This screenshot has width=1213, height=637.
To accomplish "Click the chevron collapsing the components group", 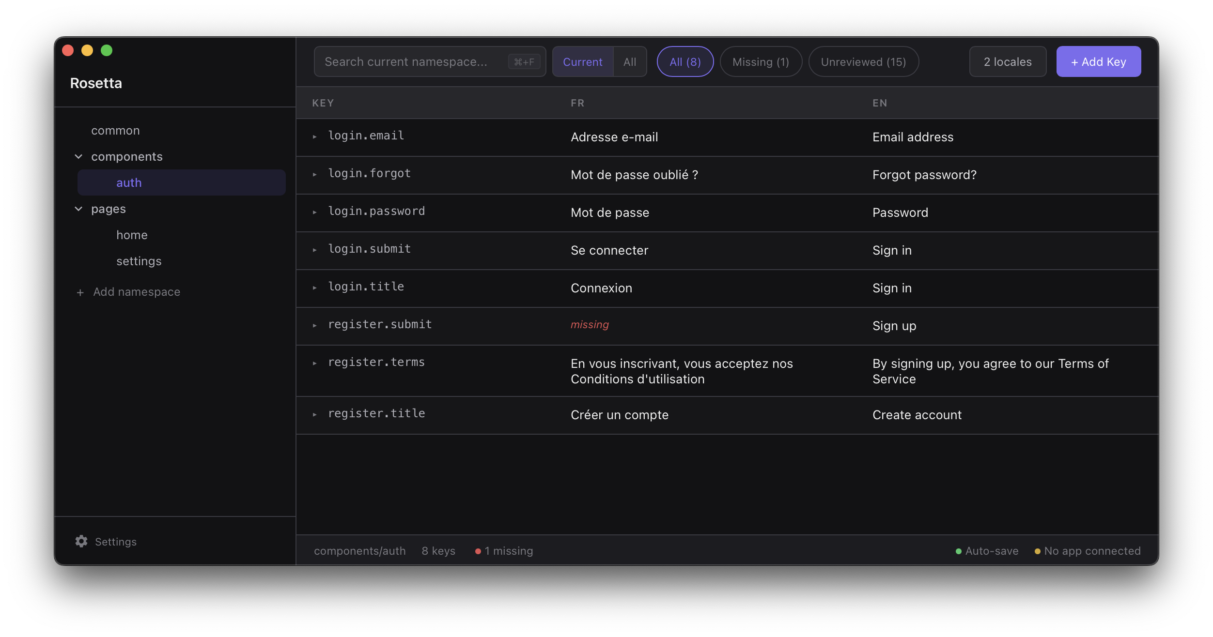I will click(78, 156).
